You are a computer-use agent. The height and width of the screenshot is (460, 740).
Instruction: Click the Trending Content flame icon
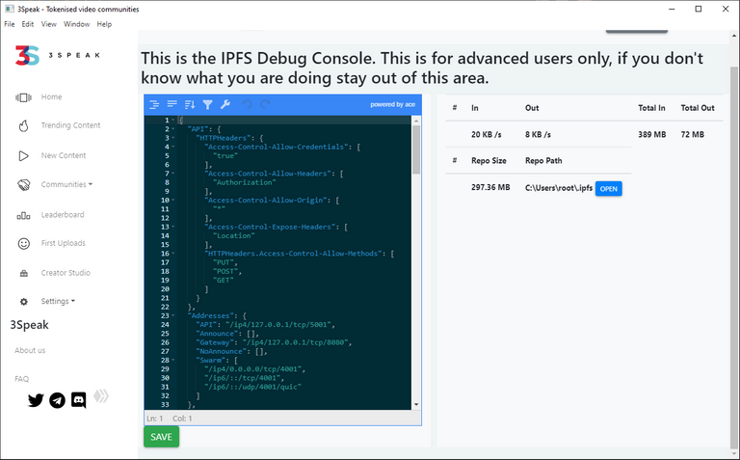click(x=23, y=125)
